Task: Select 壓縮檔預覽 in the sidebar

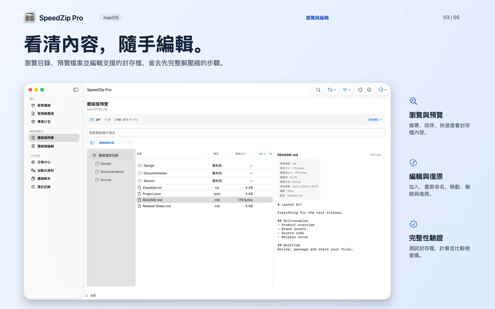Action: tap(54, 138)
